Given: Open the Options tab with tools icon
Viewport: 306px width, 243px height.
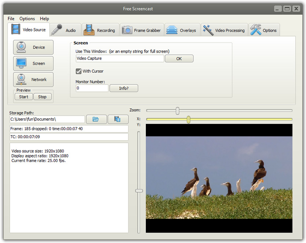Looking at the screenshot, I should pyautogui.click(x=264, y=30).
